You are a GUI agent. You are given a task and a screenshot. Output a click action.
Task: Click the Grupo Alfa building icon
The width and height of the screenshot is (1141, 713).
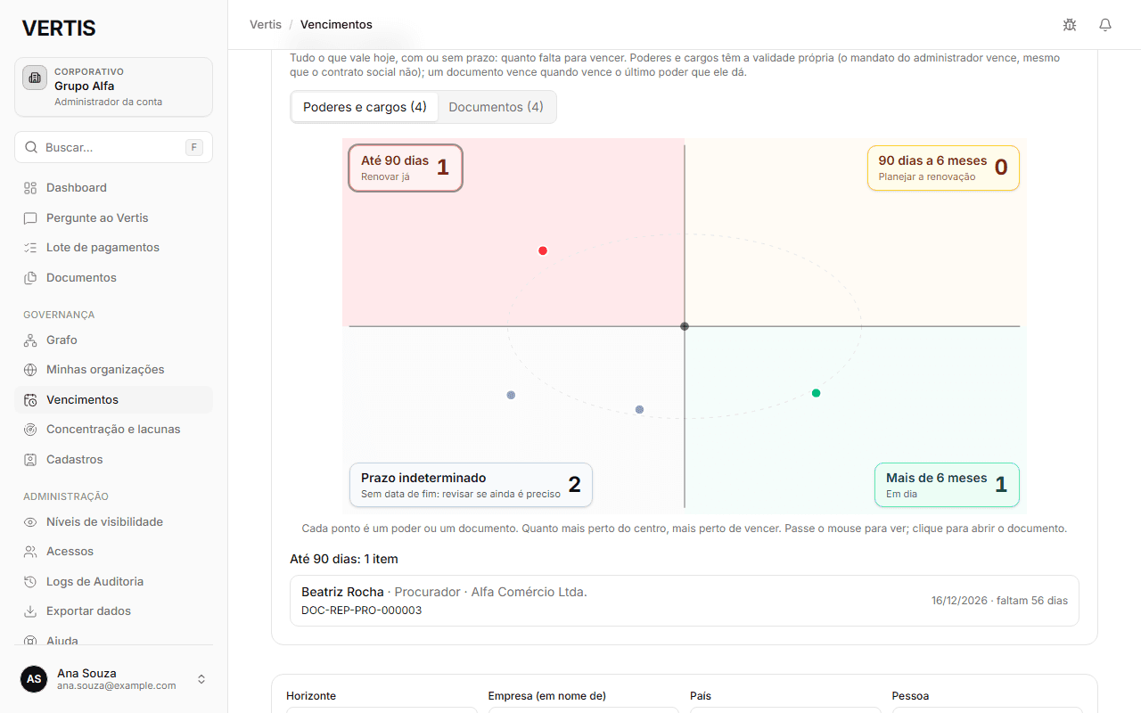[x=35, y=78]
